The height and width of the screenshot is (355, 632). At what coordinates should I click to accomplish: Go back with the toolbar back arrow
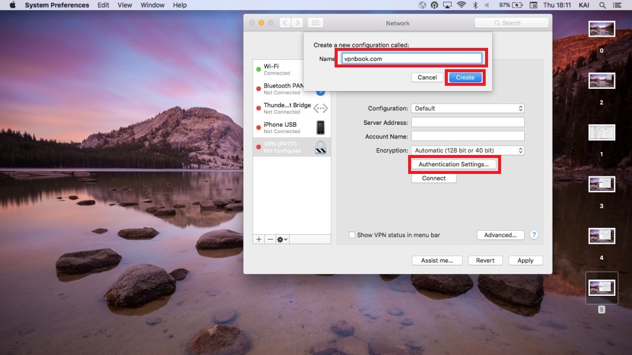point(285,23)
